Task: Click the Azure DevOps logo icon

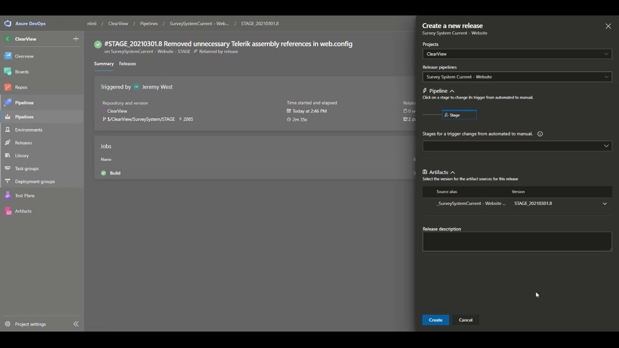Action: click(7, 23)
